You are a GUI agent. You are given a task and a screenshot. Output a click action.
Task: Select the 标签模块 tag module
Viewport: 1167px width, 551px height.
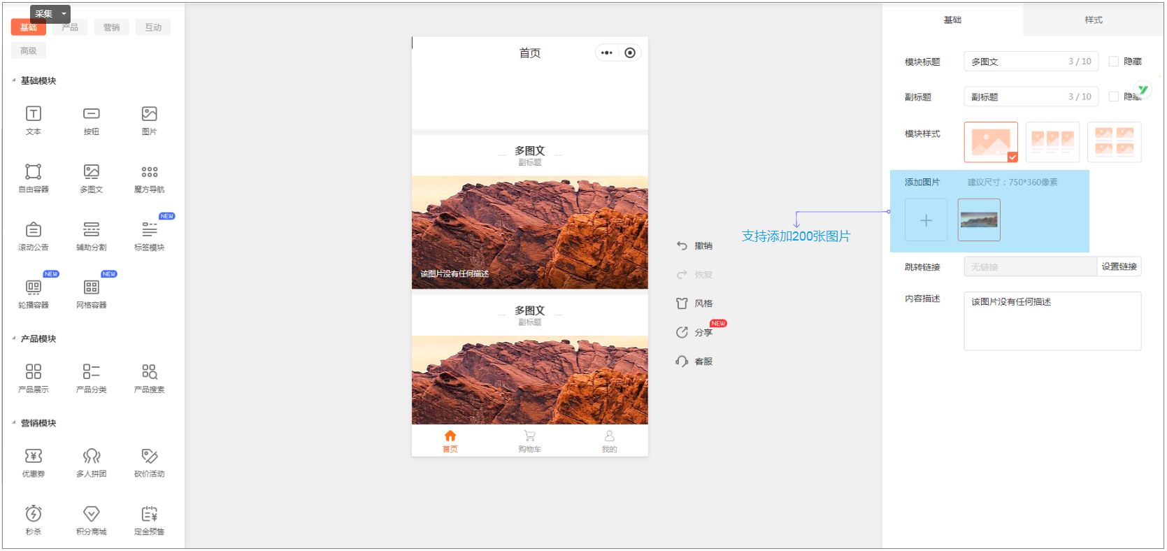(x=150, y=229)
